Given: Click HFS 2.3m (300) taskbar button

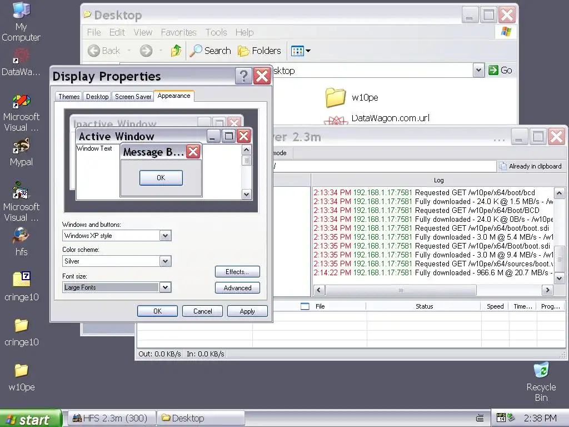Looking at the screenshot, I should click(x=112, y=418).
